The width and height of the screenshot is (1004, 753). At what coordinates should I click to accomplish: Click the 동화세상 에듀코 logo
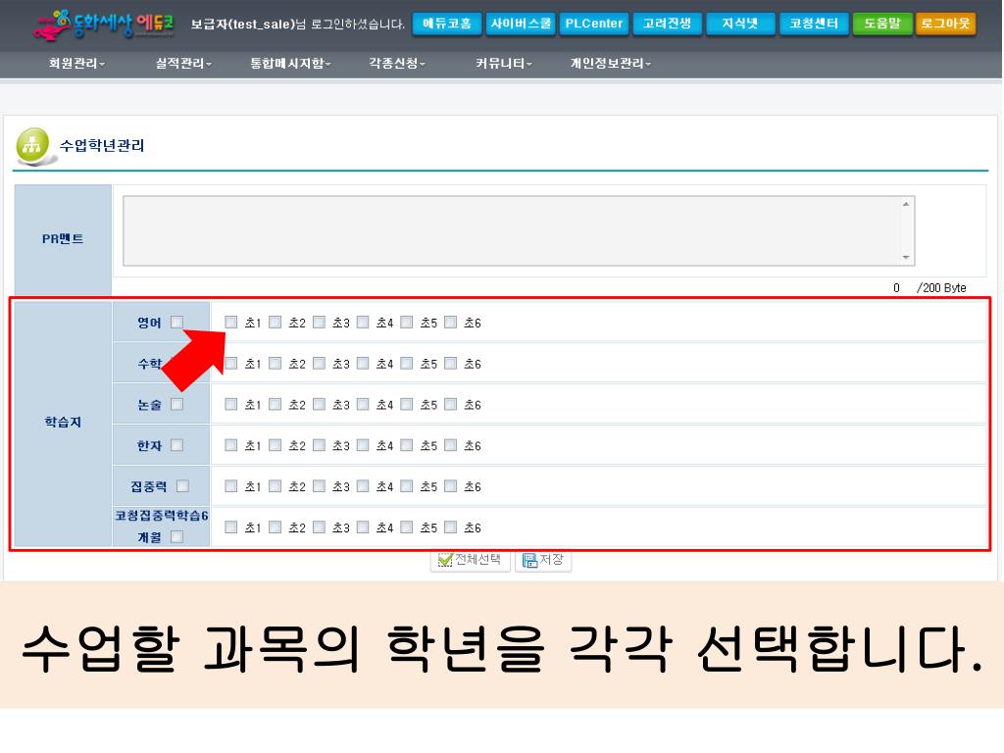pos(104,24)
